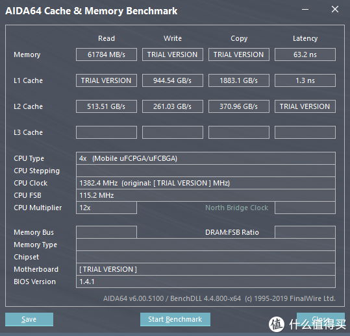Select L1 Cache Write 944.54 GB/s
Viewport: 350px width, 336px height.
coord(173,80)
